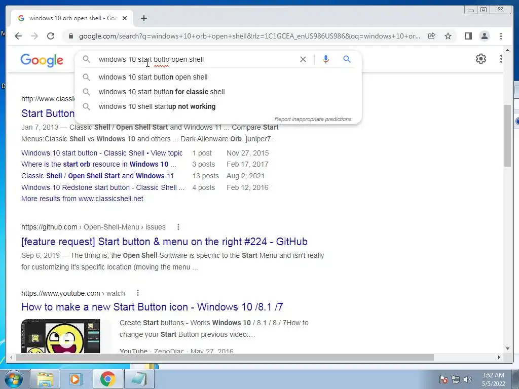Open result options for the youtube.com entry

138,293
